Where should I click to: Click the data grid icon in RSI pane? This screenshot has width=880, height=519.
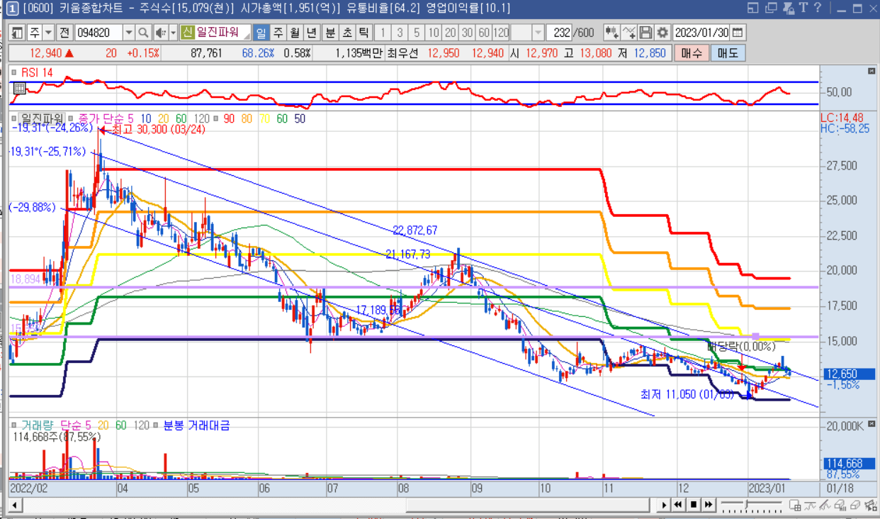tap(19, 88)
